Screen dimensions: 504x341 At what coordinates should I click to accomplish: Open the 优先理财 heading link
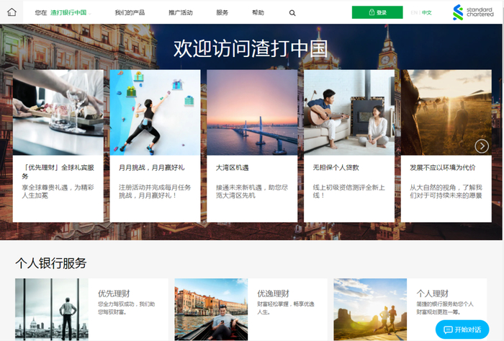point(114,293)
